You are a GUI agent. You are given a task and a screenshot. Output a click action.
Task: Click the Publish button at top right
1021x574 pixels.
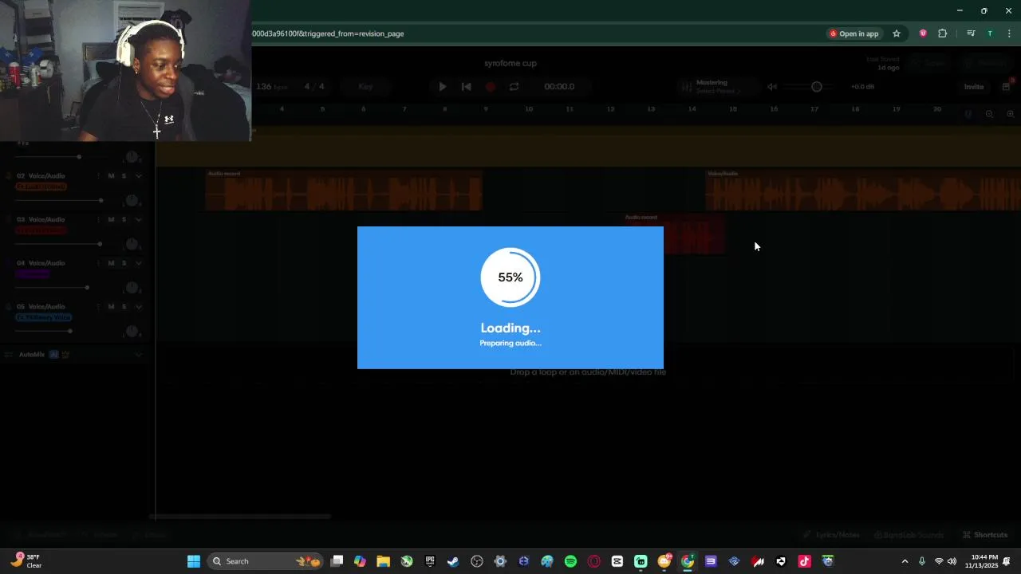(987, 62)
